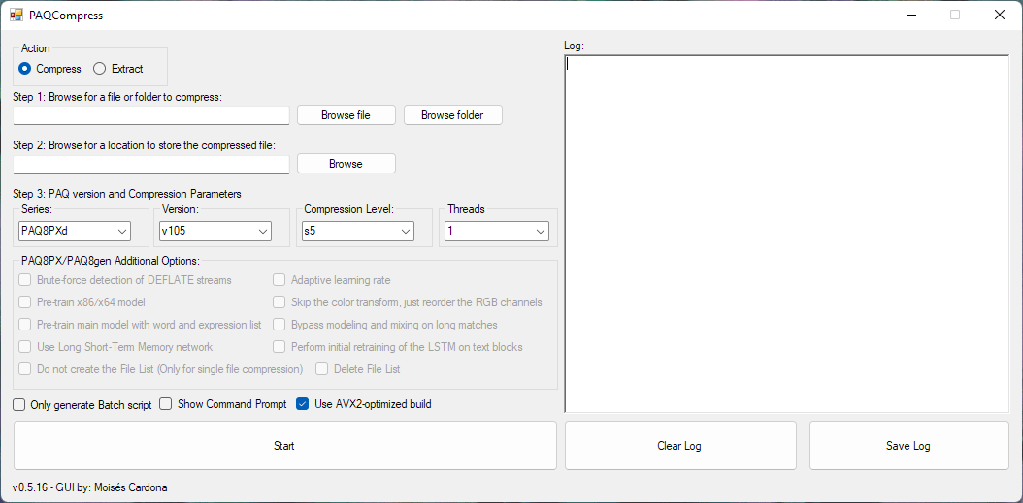Toggle Pre-train x86/x64 model checkbox
Screen dimensions: 1023x503
click(25, 302)
